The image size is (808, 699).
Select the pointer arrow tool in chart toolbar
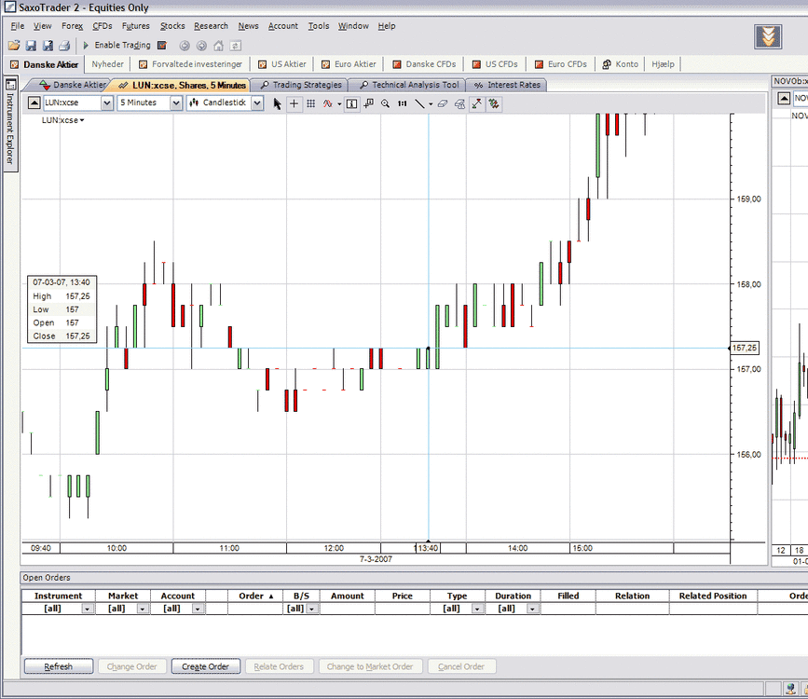277,103
